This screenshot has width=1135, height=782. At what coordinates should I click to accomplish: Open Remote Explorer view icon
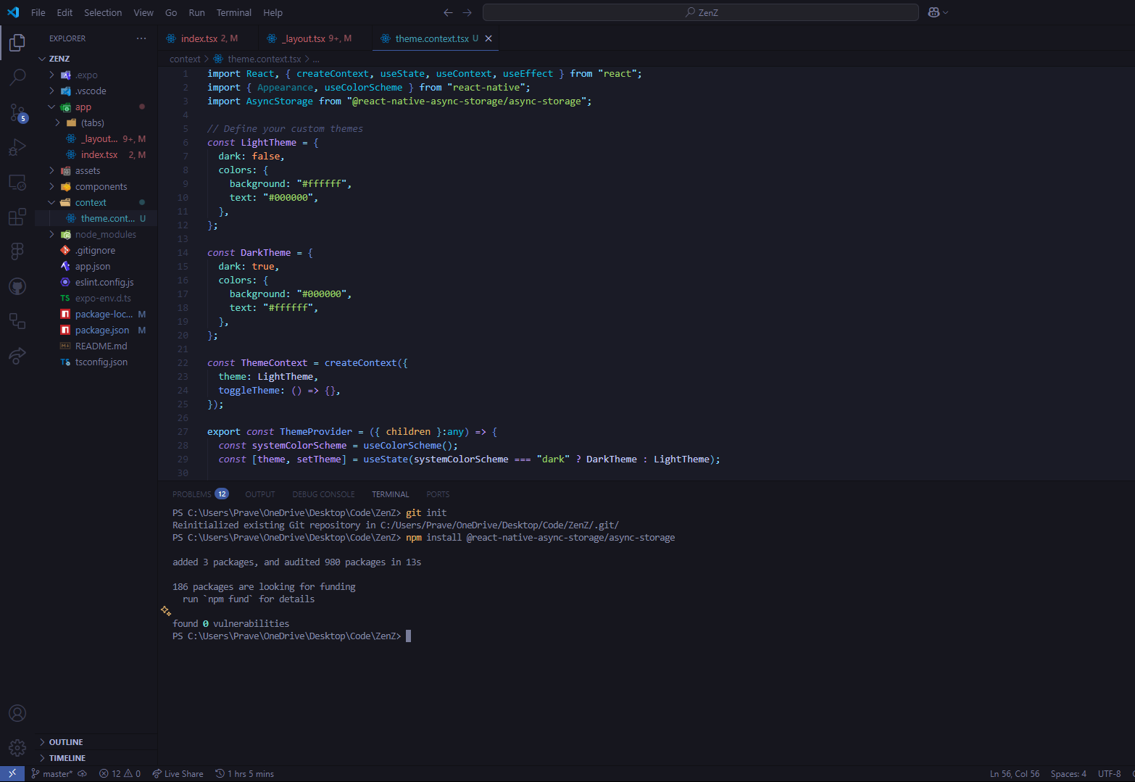coord(17,183)
